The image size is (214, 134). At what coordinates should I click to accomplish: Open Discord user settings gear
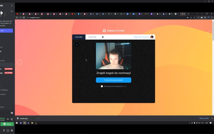pos(12,130)
